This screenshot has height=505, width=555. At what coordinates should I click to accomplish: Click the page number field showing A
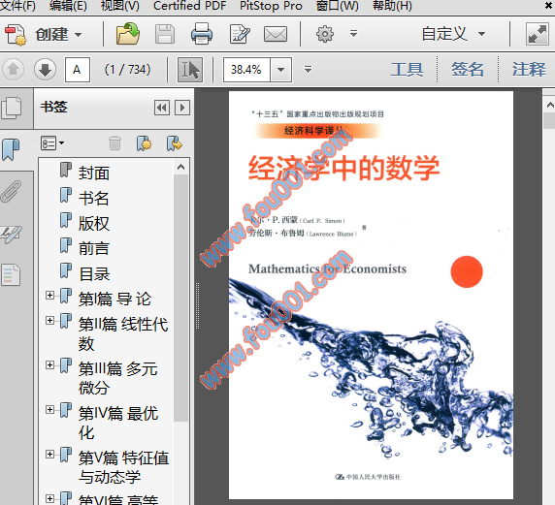(78, 70)
